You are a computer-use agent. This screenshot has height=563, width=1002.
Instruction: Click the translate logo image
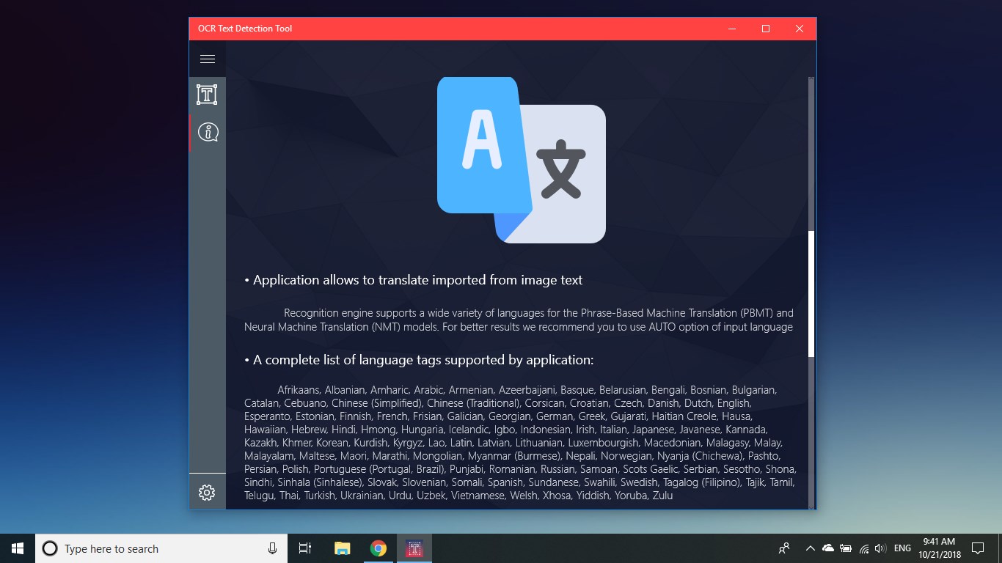522,160
